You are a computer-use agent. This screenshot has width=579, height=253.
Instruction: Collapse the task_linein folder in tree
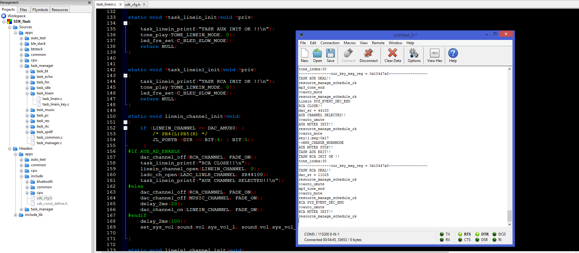(x=27, y=94)
